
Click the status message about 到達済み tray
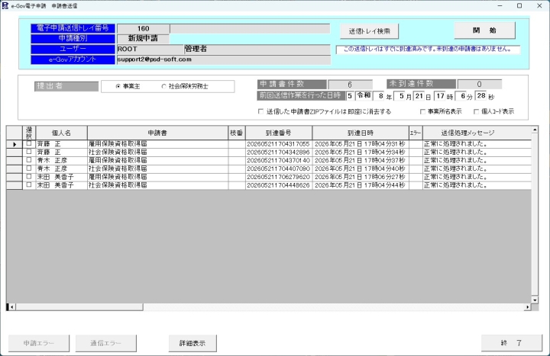[x=428, y=50]
